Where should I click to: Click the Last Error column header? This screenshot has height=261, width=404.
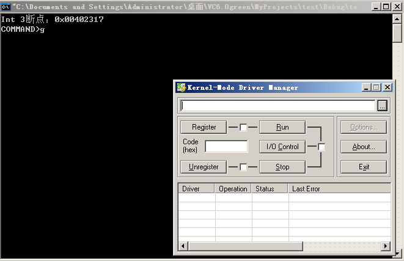pos(339,189)
